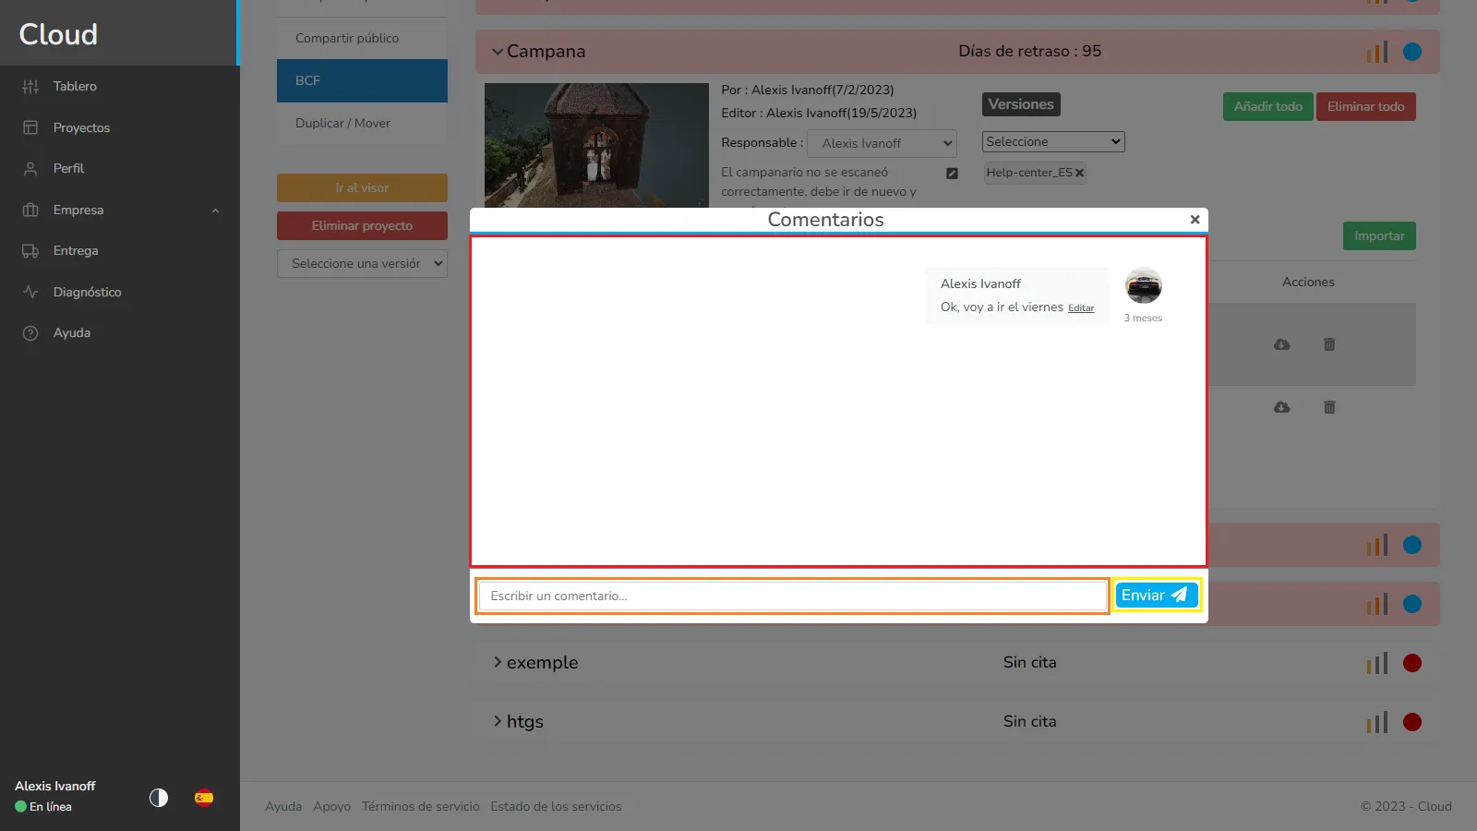
Task: Open Estado de los servicios link
Action: point(556,806)
